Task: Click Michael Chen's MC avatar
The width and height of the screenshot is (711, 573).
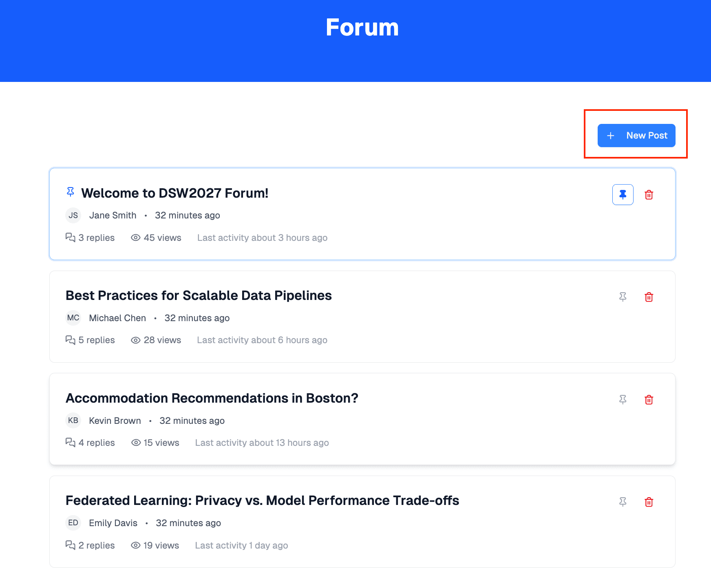Action: coord(73,318)
